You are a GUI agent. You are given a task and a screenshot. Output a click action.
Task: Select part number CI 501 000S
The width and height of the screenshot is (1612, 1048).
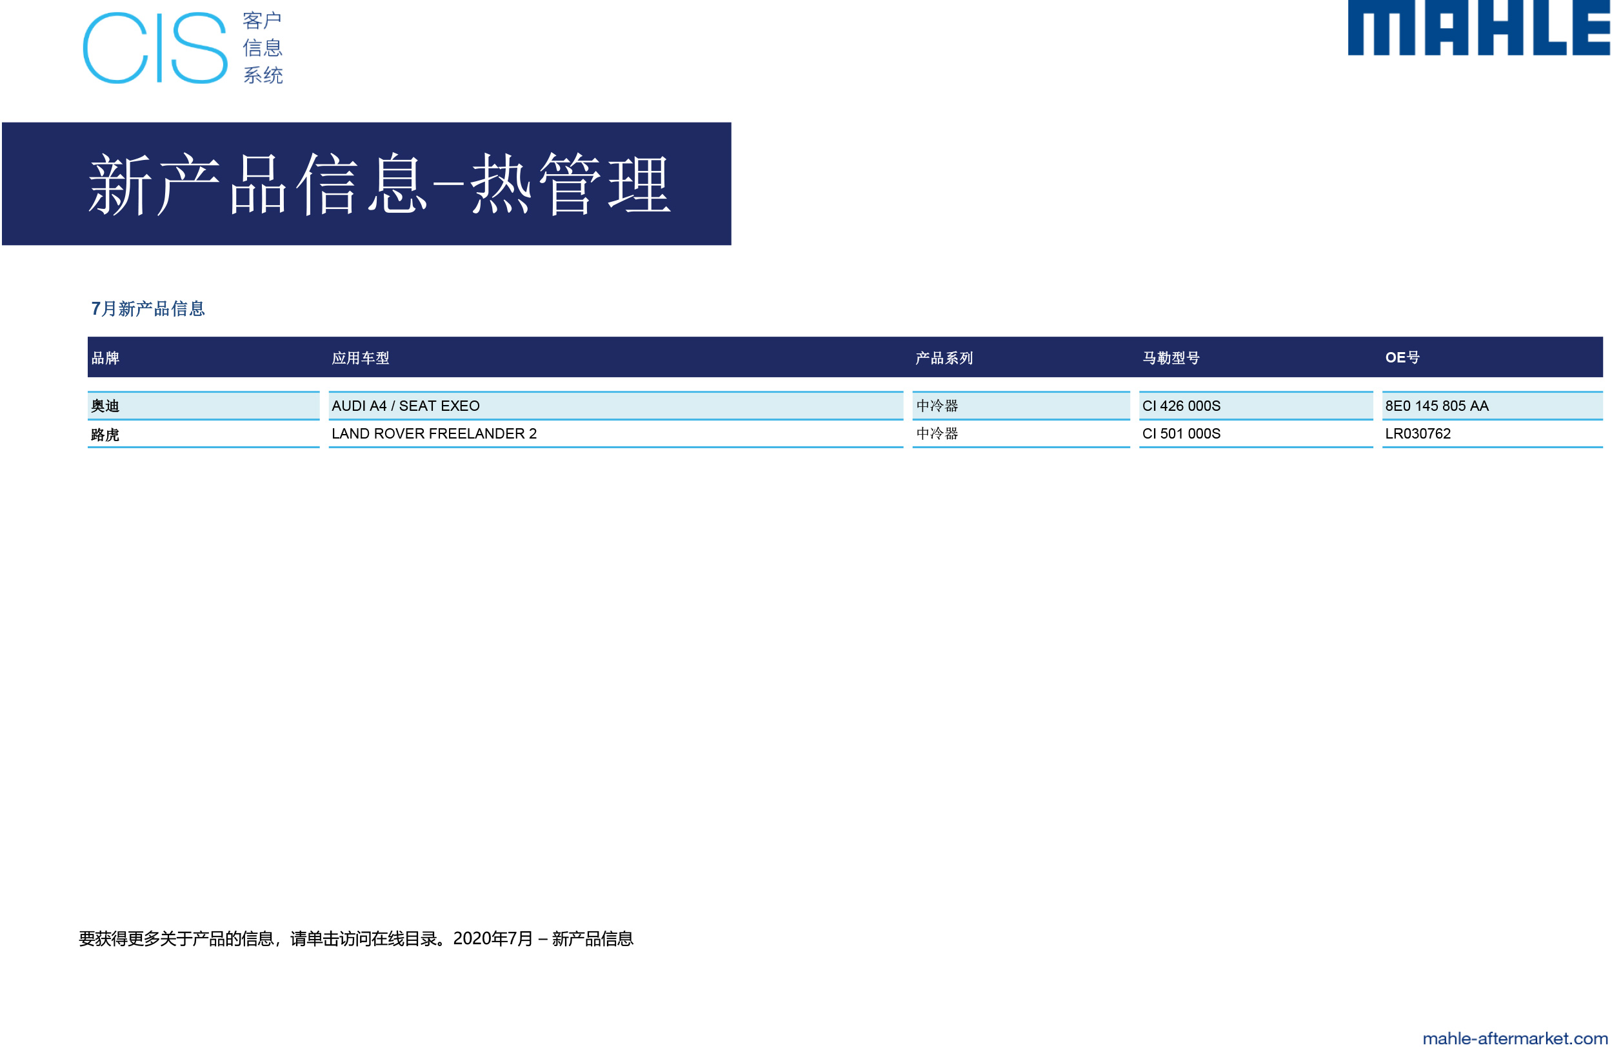1256,434
